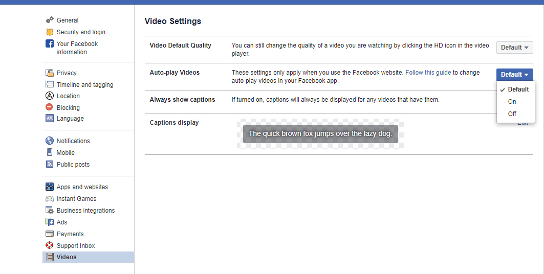Open Public posts settings
The image size is (544, 274).
click(73, 165)
